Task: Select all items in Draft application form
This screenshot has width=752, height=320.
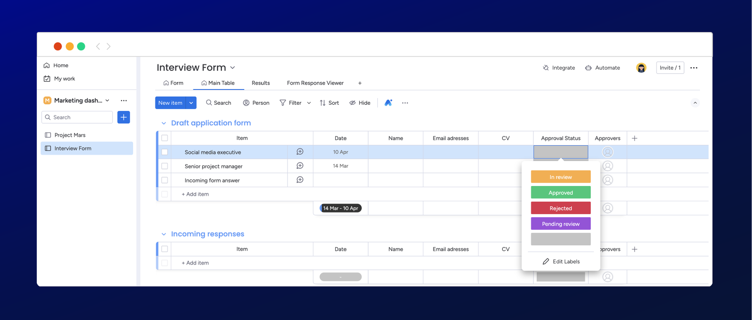Action: click(164, 138)
